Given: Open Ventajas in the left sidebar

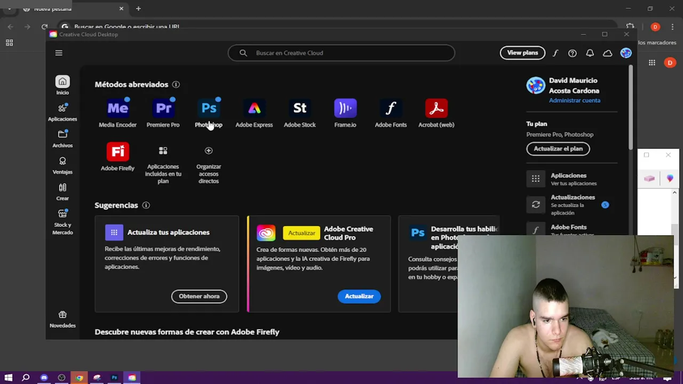Looking at the screenshot, I should pos(62,165).
